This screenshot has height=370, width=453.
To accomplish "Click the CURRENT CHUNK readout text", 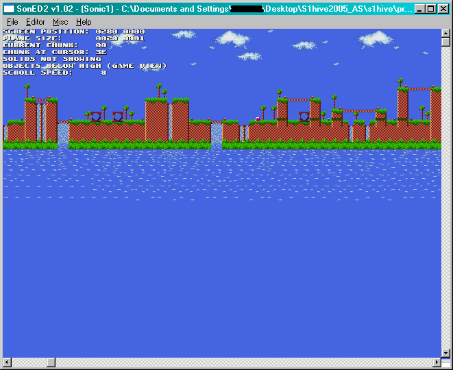I will (55, 45).
